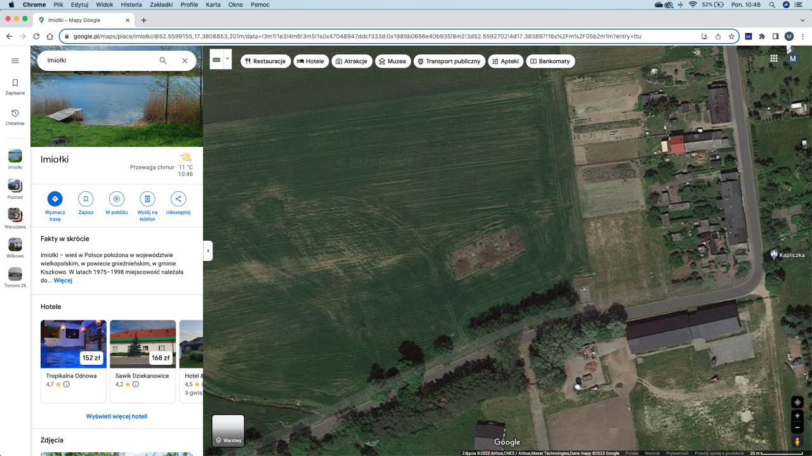Filter by Atrakcje
The width and height of the screenshot is (812, 456).
coord(351,61)
